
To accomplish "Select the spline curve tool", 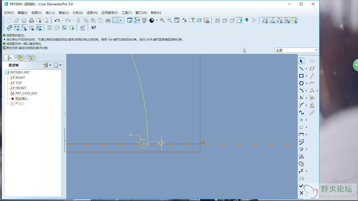I will [x=301, y=113].
